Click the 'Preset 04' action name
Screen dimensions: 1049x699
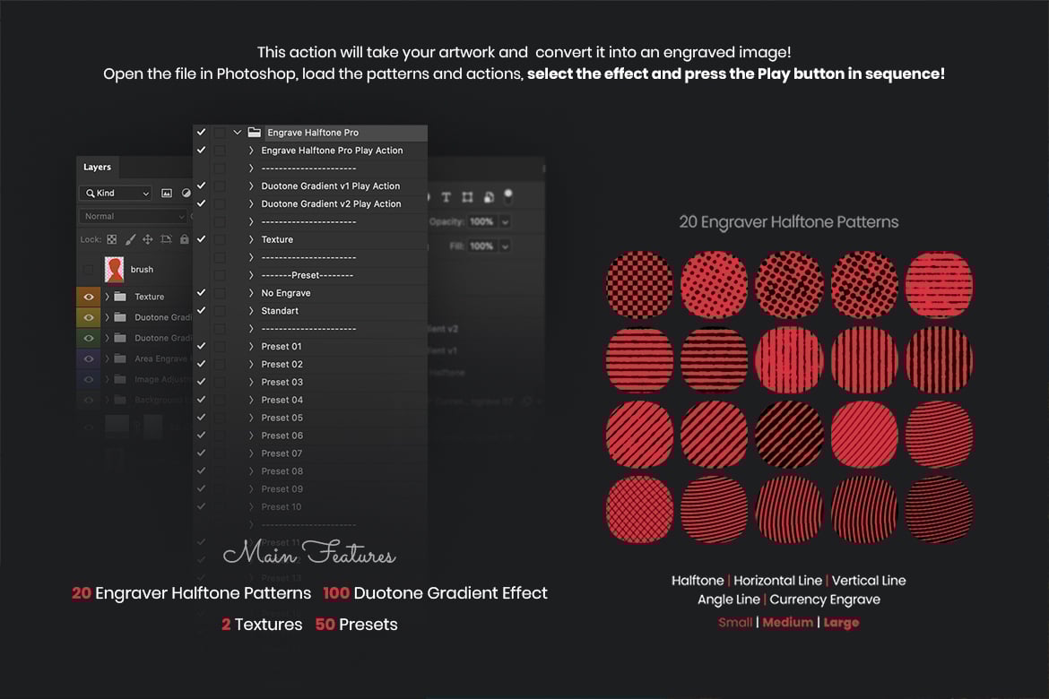tap(282, 400)
